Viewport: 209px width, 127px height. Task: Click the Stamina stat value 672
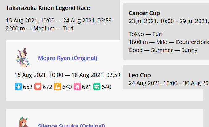[48, 87]
